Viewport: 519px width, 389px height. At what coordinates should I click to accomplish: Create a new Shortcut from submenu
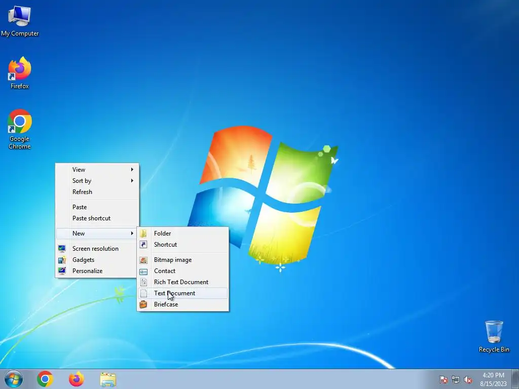pyautogui.click(x=182, y=245)
